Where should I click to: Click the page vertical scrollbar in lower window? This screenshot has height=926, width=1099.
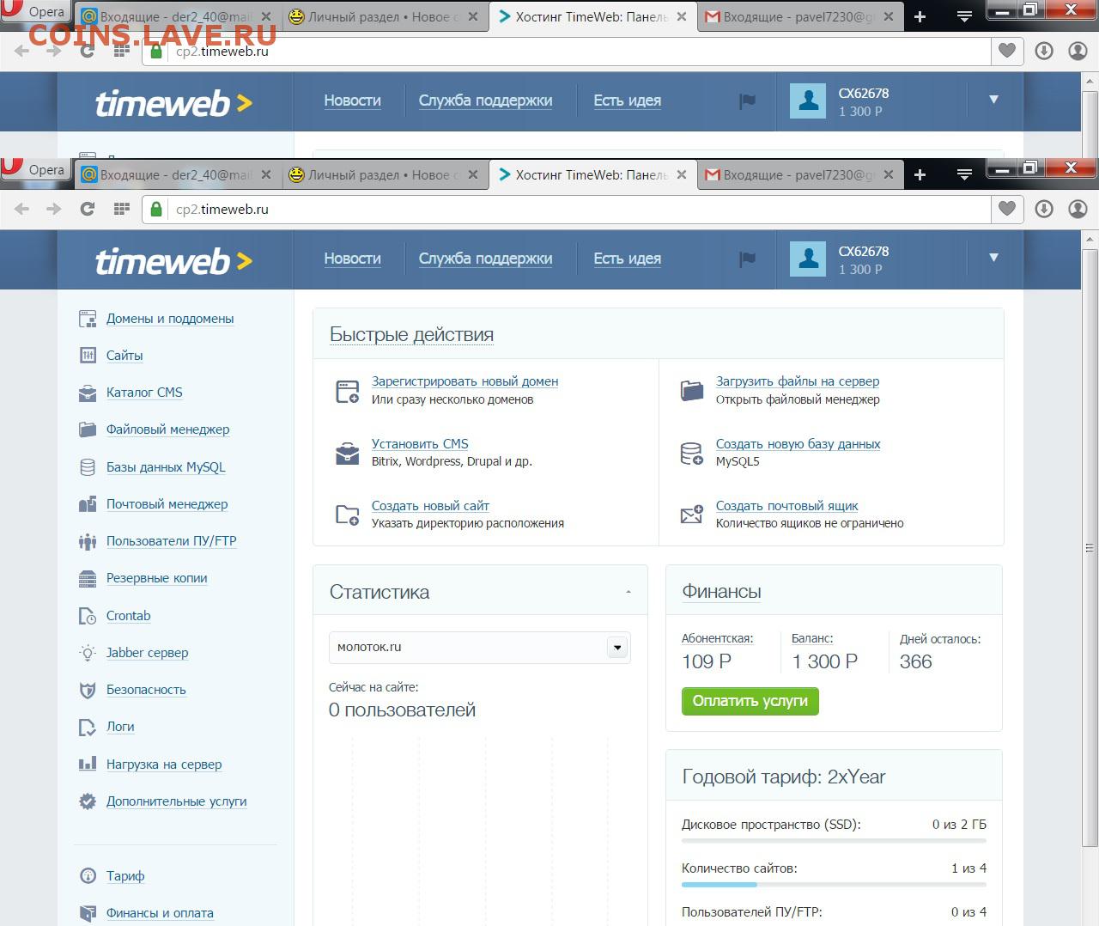[x=1090, y=547]
